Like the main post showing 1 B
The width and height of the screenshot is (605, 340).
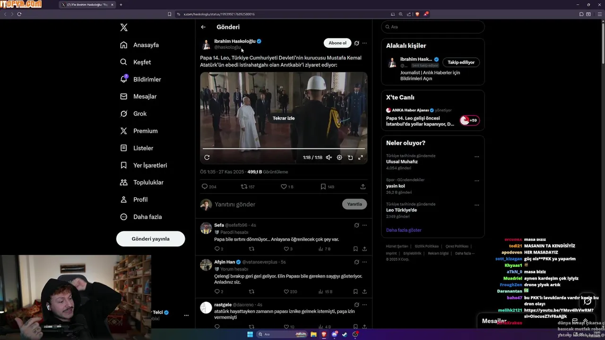(287, 187)
